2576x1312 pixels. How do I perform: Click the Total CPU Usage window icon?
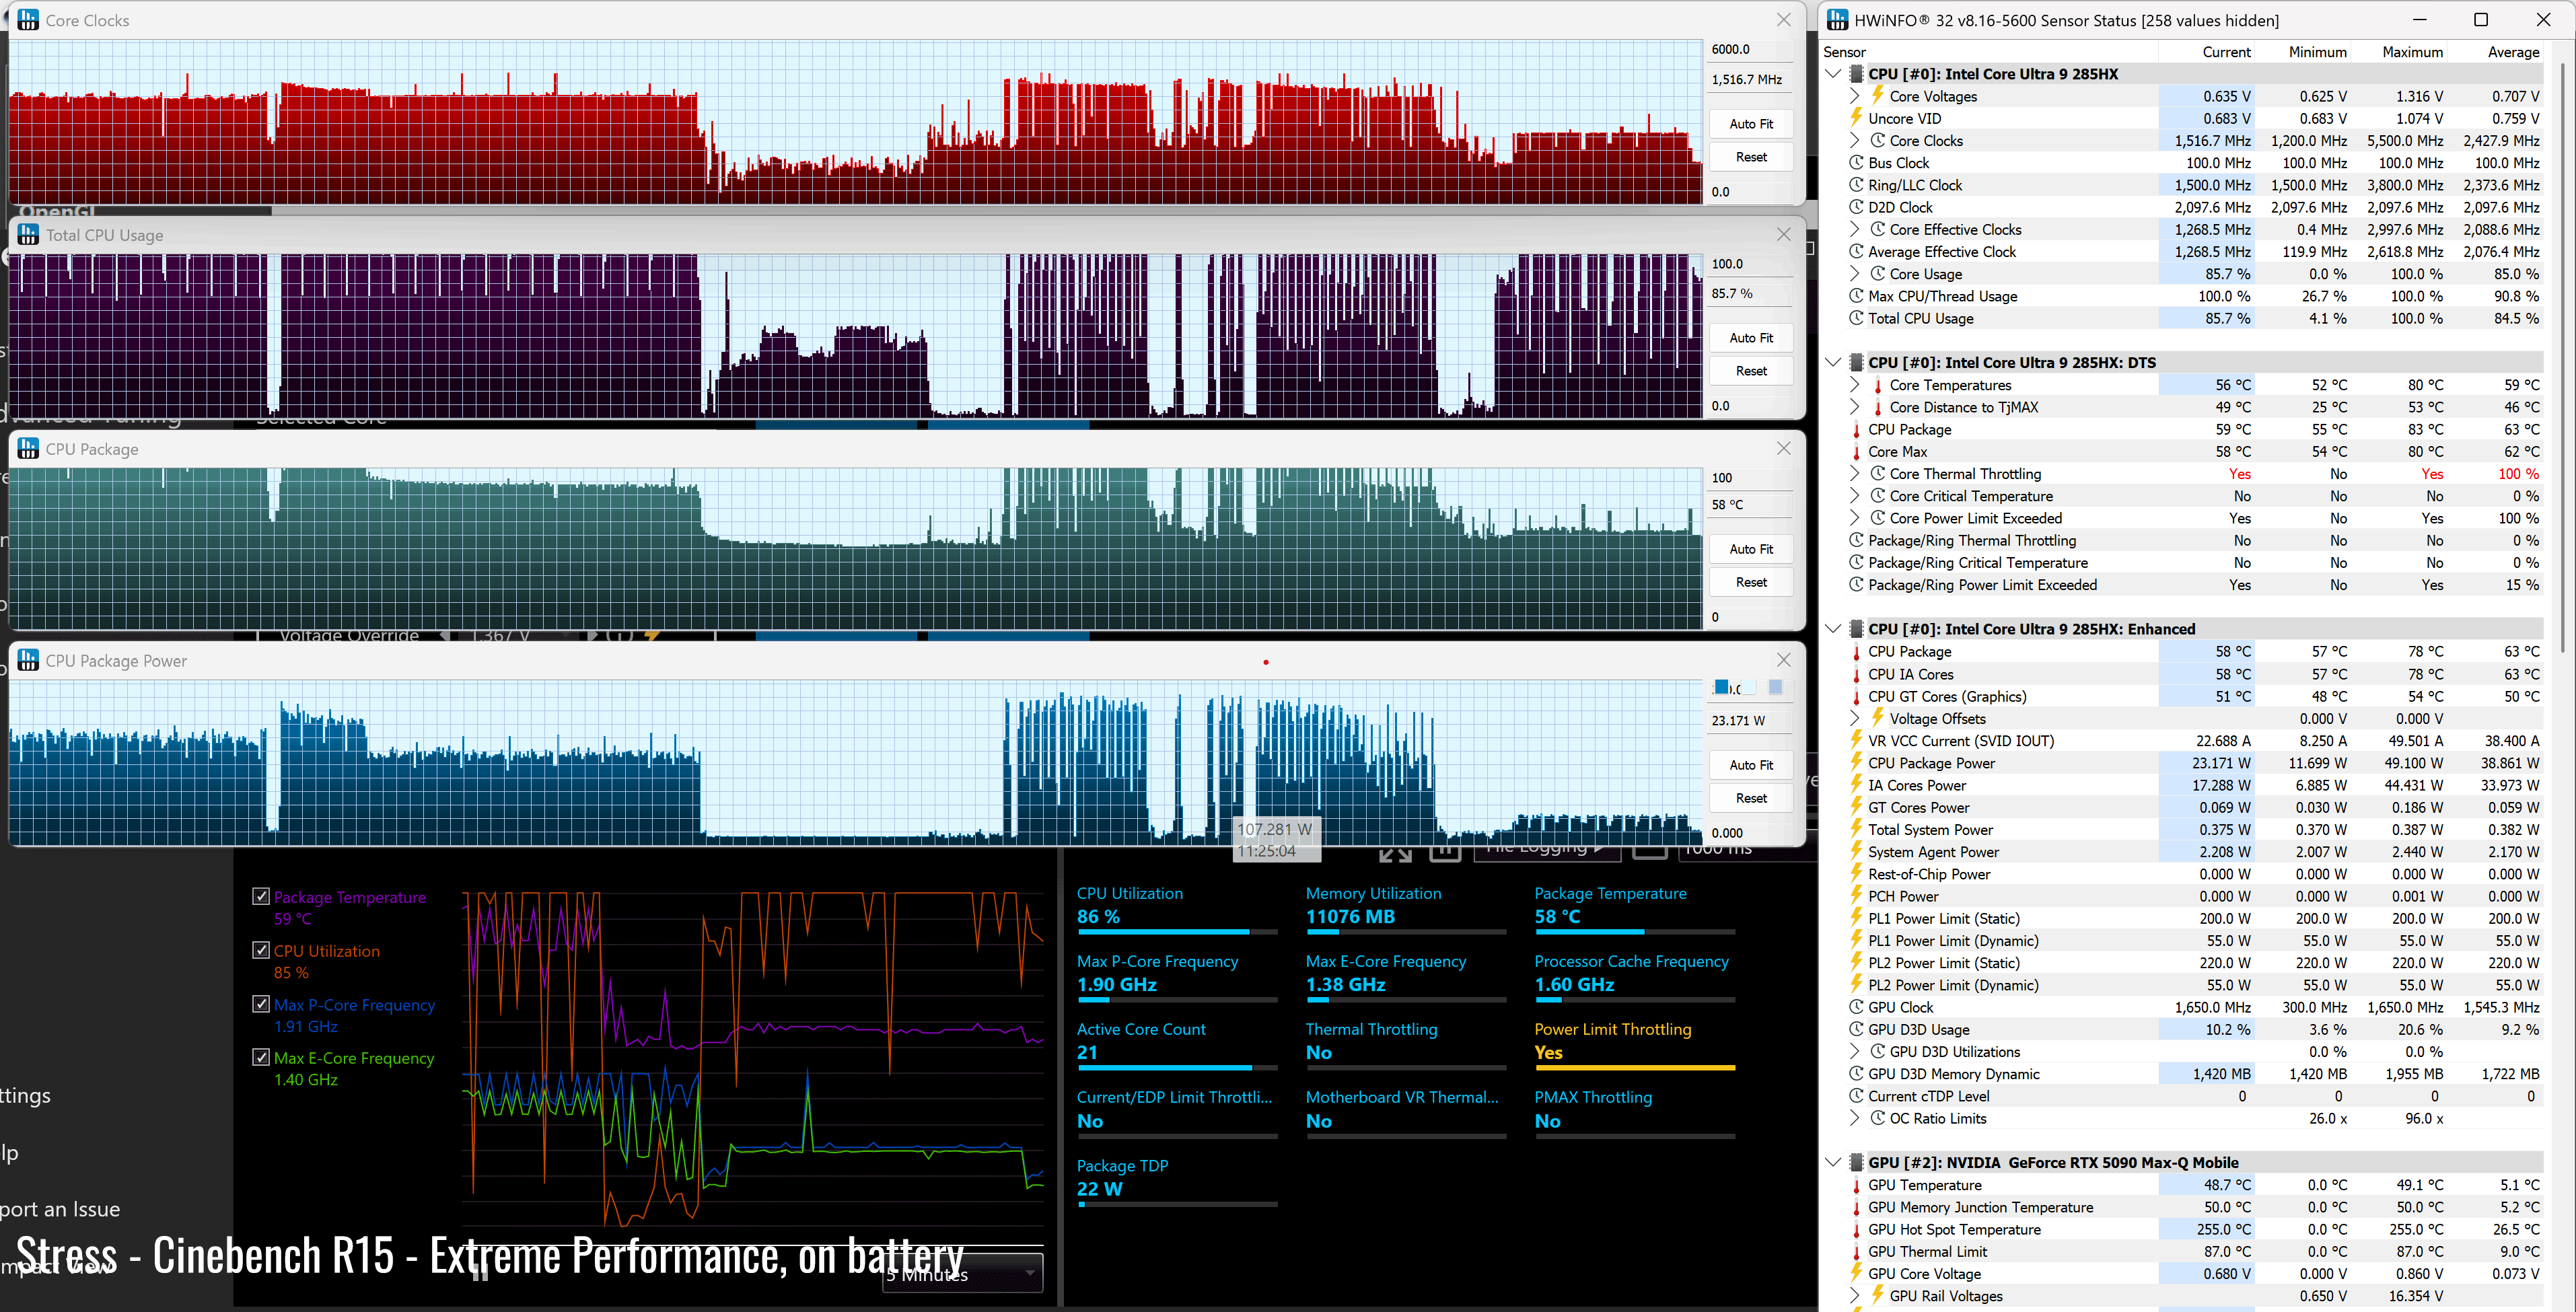coord(28,234)
